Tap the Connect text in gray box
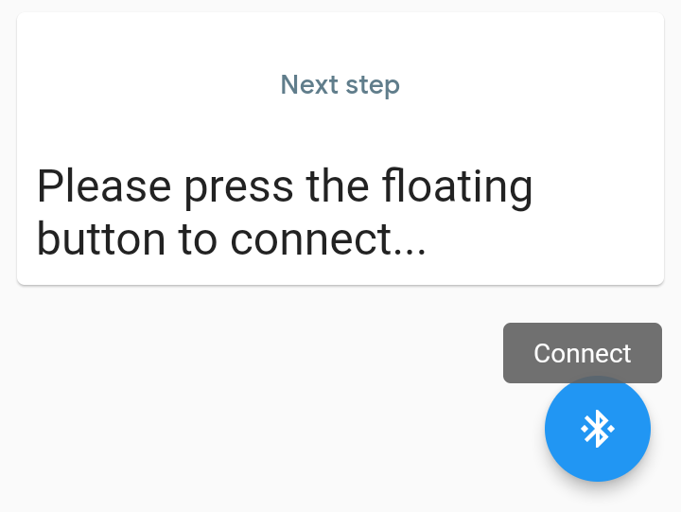681x512 pixels. pos(582,353)
